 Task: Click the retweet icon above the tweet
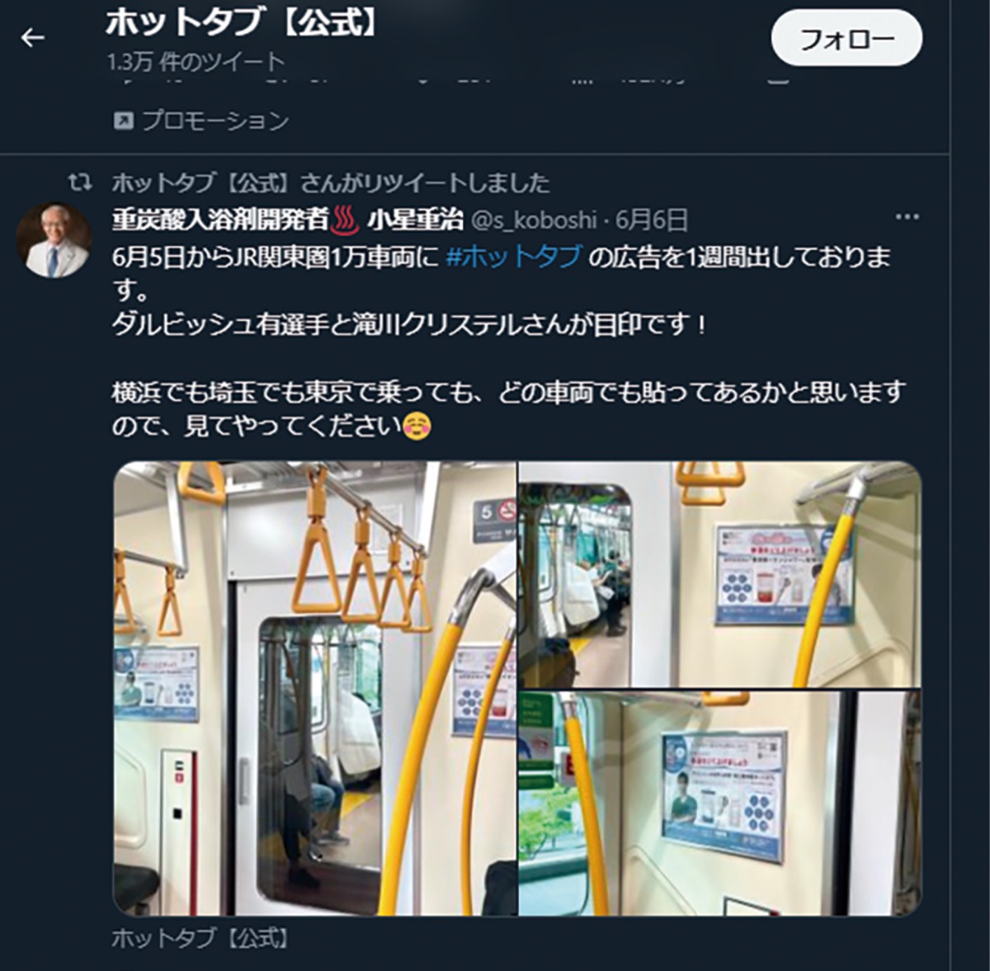pyautogui.click(x=80, y=182)
